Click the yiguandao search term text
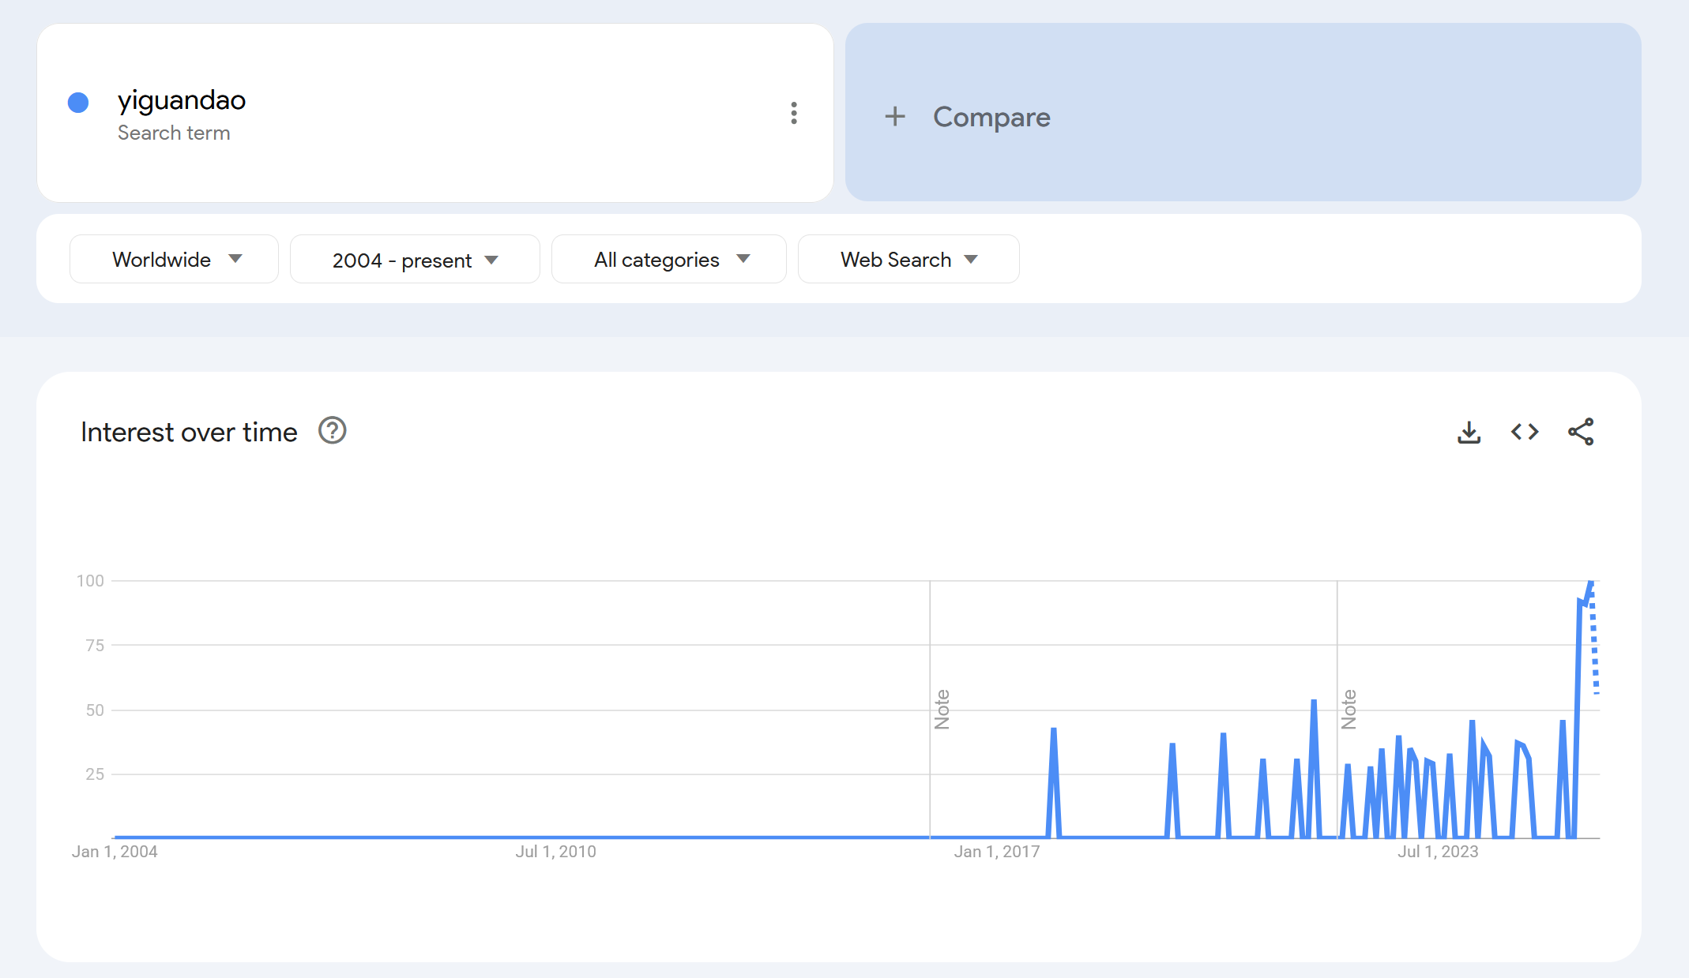 pos(182,100)
